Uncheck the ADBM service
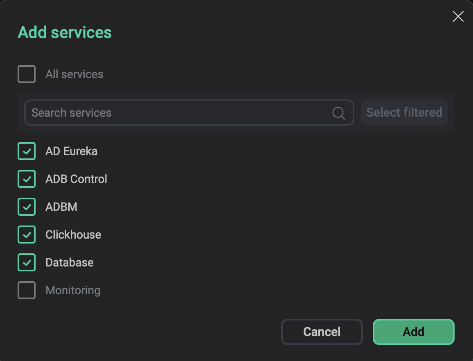 (26, 207)
